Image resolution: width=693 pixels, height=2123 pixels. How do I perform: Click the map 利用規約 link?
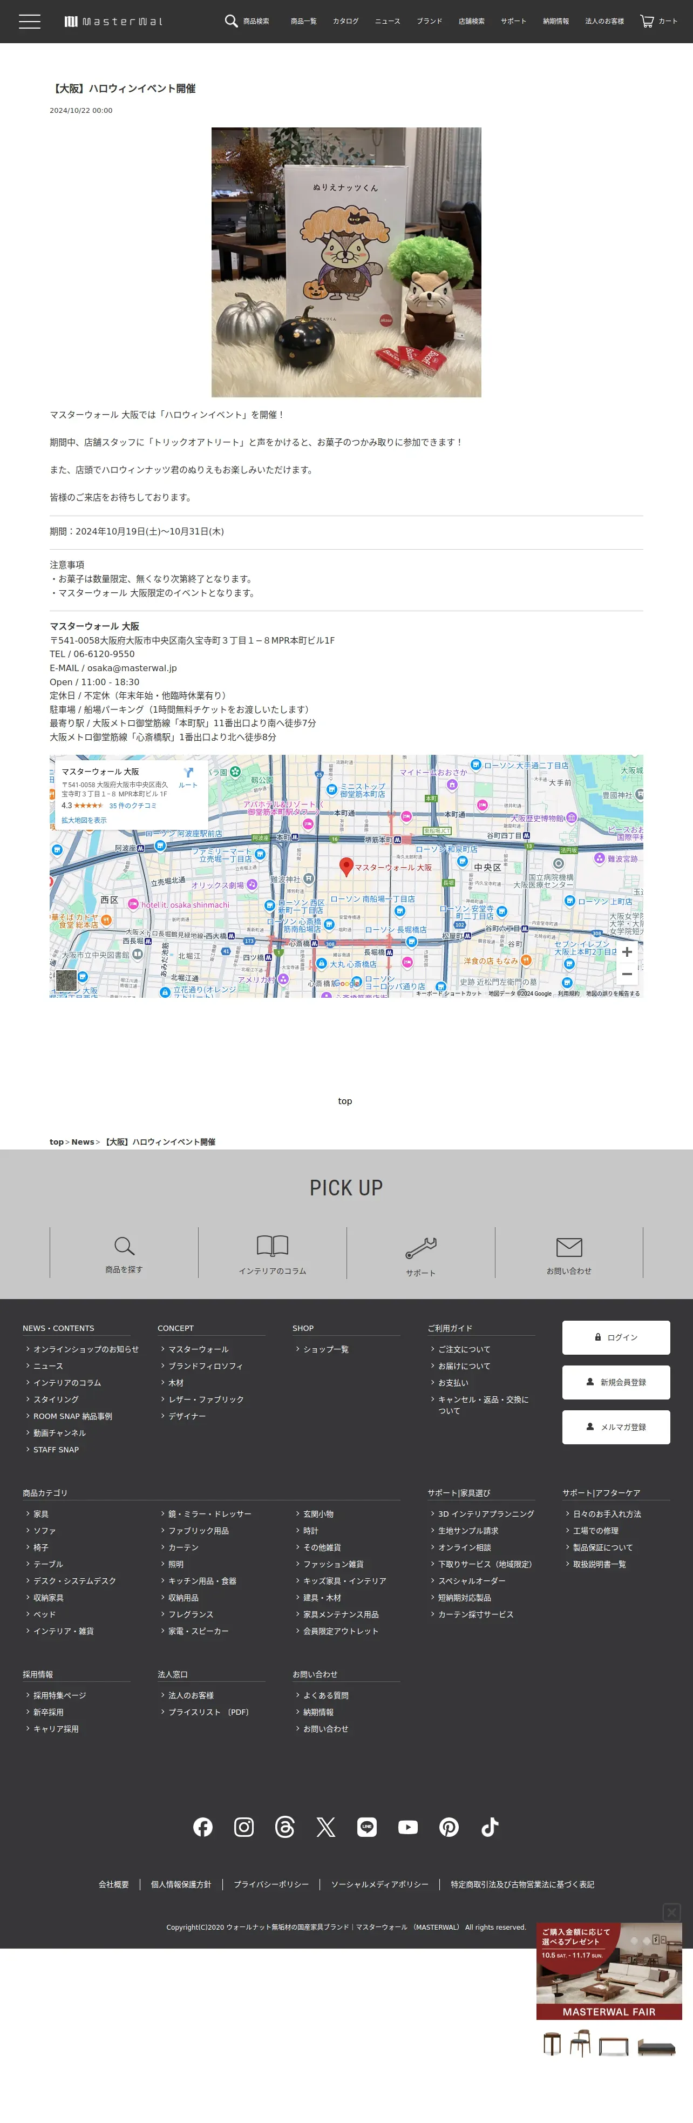click(568, 993)
